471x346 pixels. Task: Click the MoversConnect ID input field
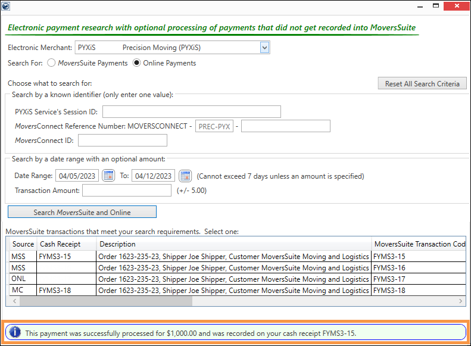[x=122, y=141]
